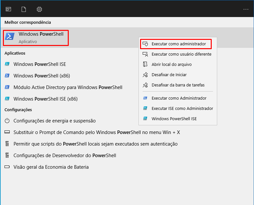Screen dimensions: 254x205
Task: Open Windows PowerShell (x86) result
Action: click(x=42, y=76)
